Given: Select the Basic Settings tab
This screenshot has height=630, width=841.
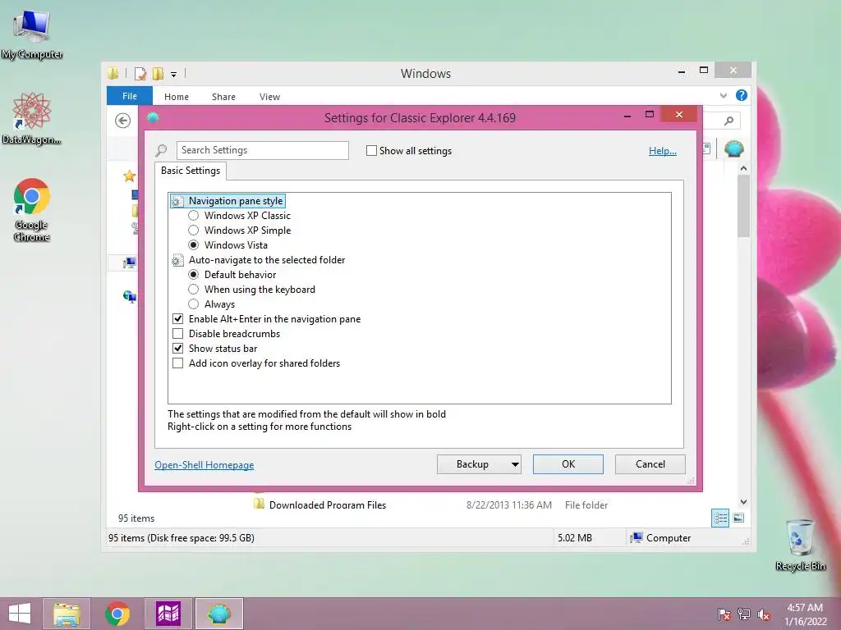Looking at the screenshot, I should pos(191,171).
